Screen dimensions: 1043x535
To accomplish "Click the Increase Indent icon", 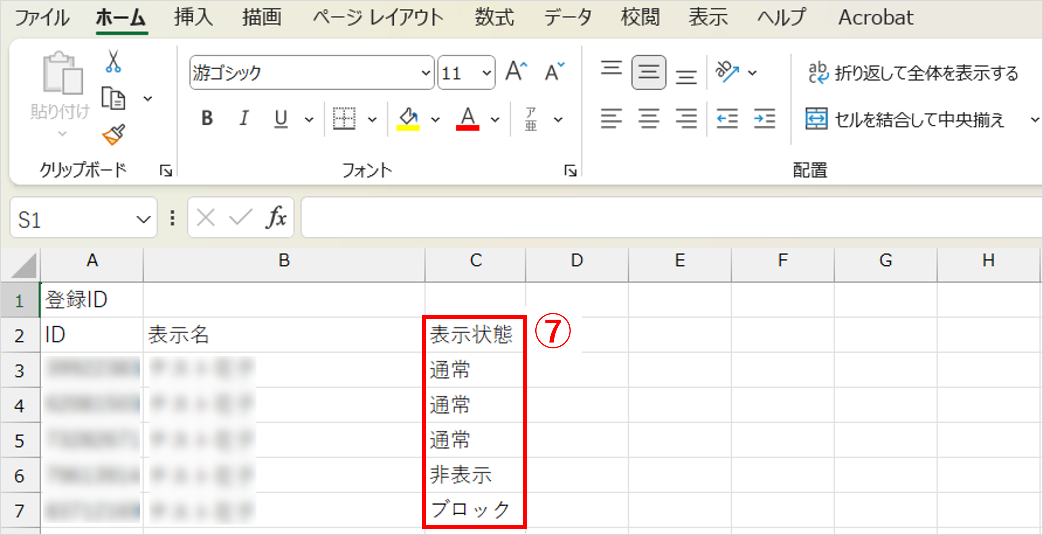I will (764, 119).
